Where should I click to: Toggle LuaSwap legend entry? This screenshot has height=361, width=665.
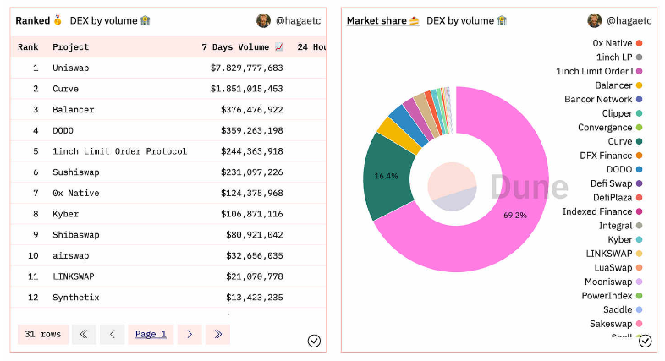tap(618, 267)
